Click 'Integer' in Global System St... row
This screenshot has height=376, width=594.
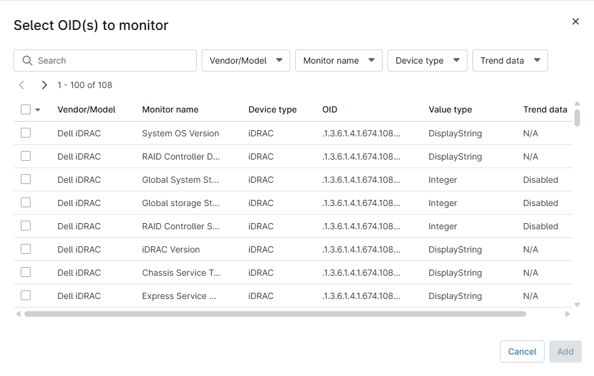tap(442, 180)
